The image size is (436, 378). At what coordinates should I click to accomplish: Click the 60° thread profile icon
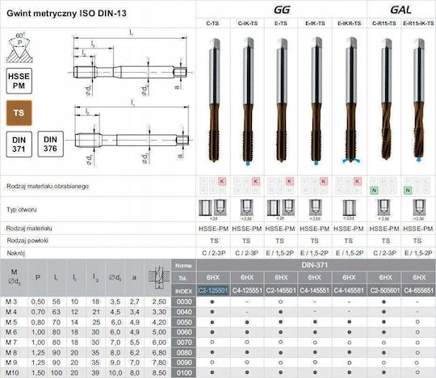click(19, 48)
